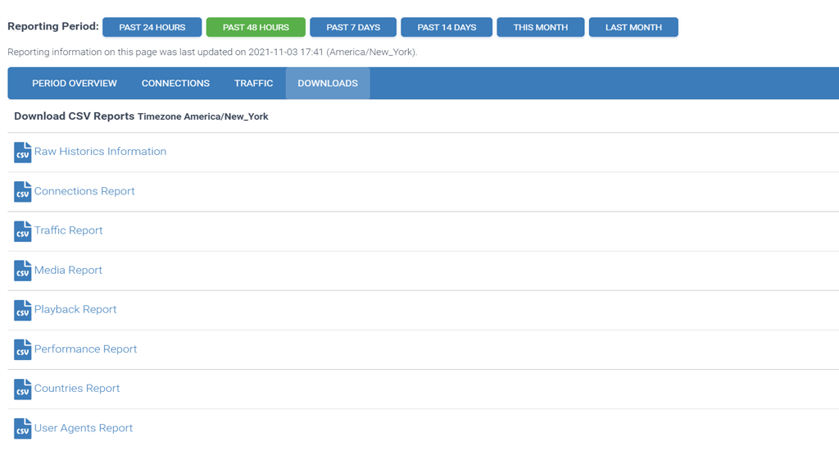Download the Raw Historics Information link

pyautogui.click(x=100, y=152)
